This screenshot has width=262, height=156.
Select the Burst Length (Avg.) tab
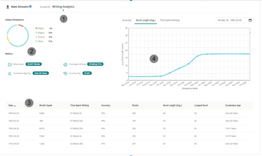click(x=146, y=20)
